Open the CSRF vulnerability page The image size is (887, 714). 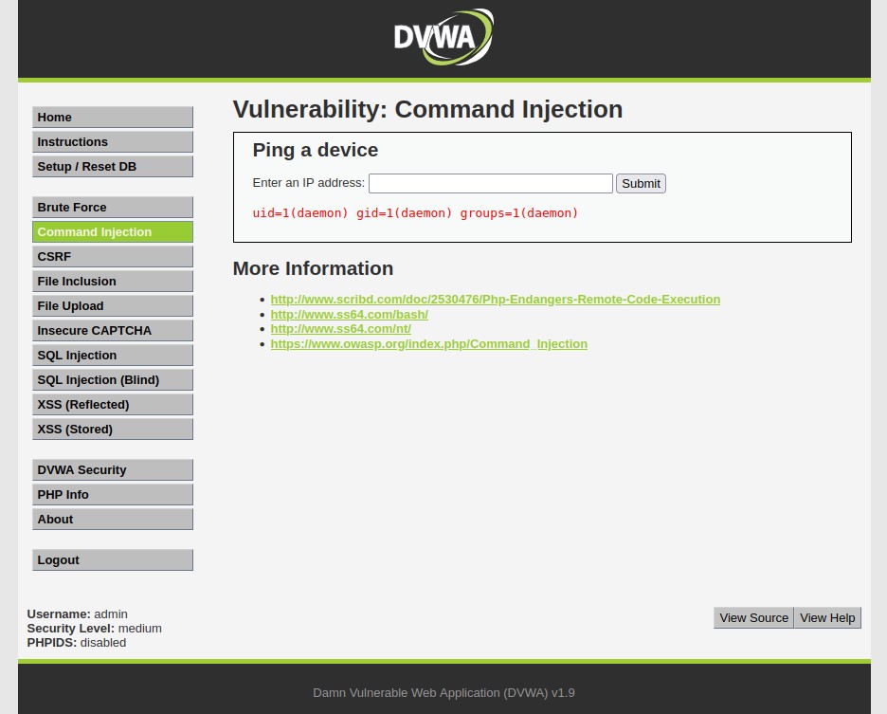point(113,257)
